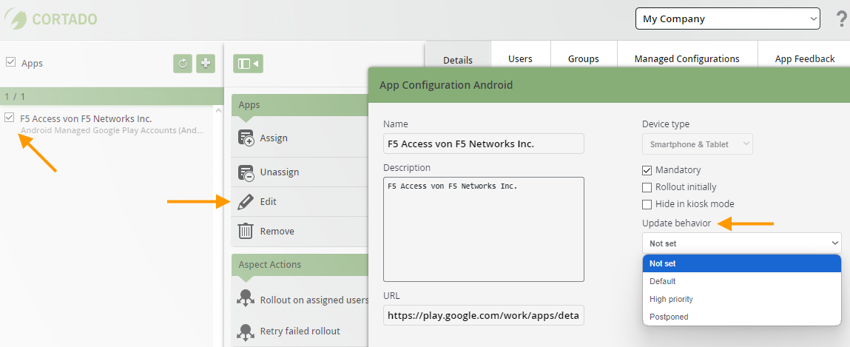Open the Managed Configurations tab
Screen dimensions: 850x347
tap(687, 58)
